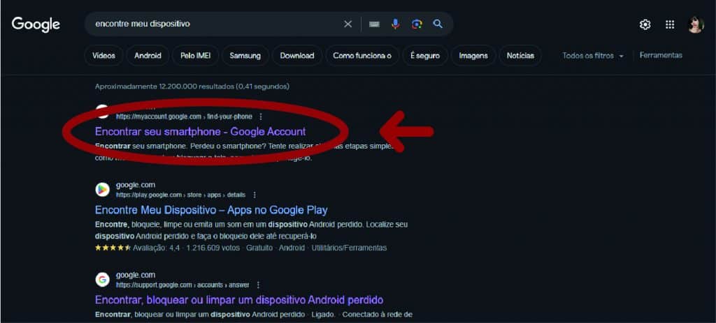Open 'Encontrar seu smartphone - Google Account' result
716x323 pixels.
200,132
